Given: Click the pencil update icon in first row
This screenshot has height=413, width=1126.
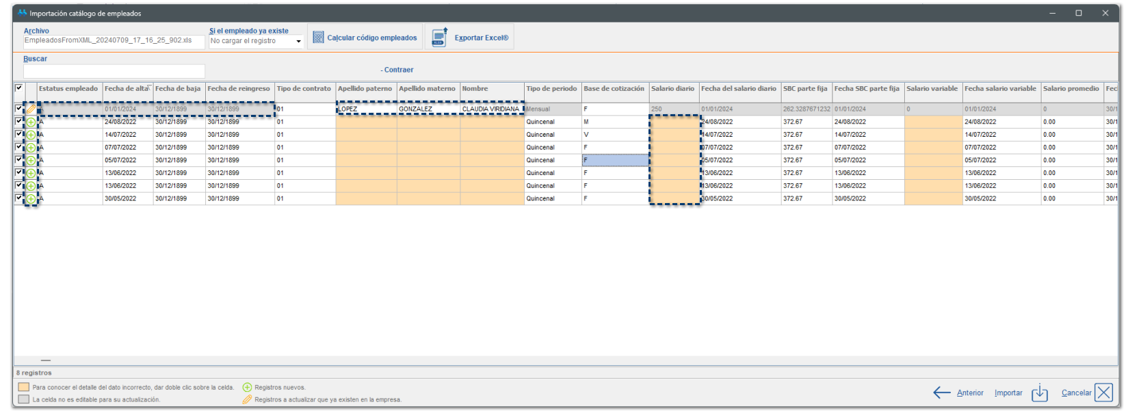Looking at the screenshot, I should tap(31, 109).
